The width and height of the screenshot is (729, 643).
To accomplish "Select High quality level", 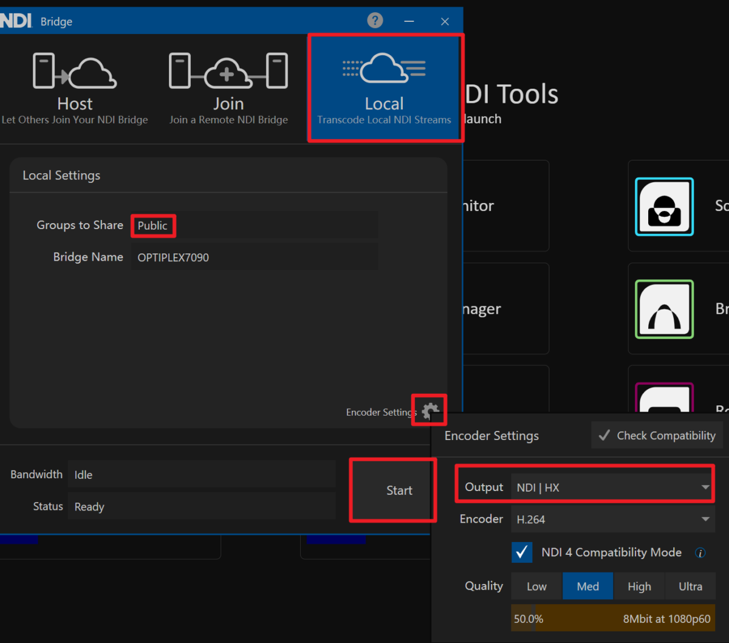I will tap(639, 586).
